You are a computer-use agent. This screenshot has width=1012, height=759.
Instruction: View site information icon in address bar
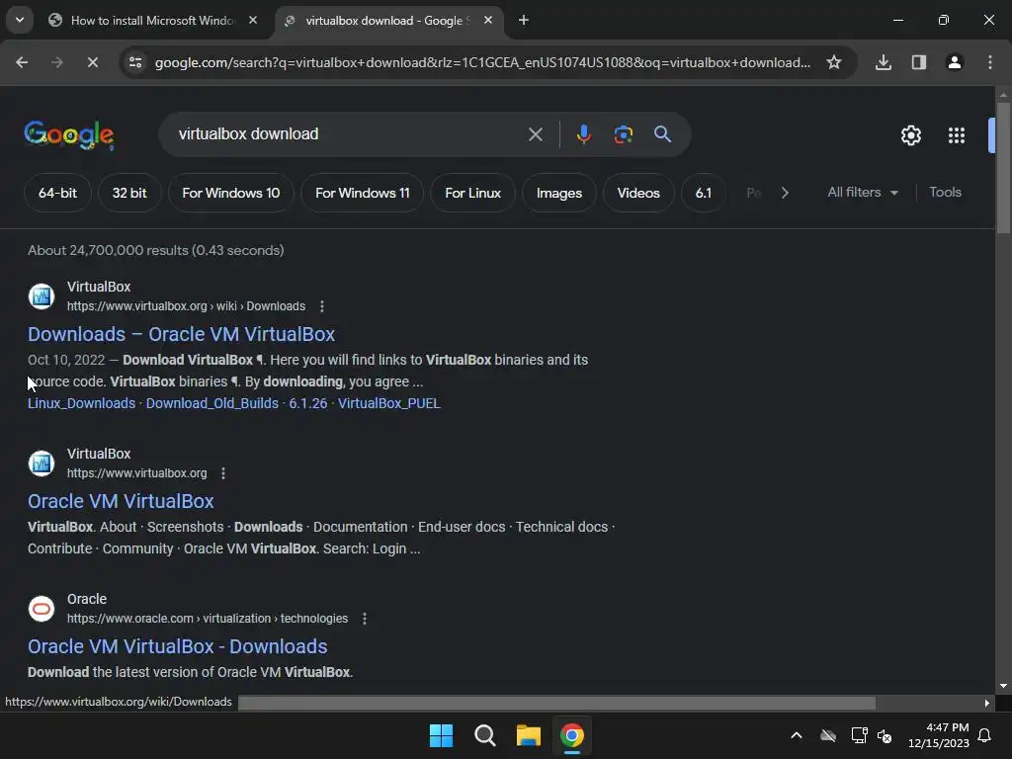pyautogui.click(x=135, y=62)
